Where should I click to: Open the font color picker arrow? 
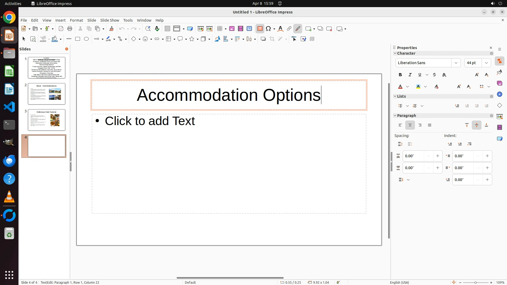[x=407, y=87]
